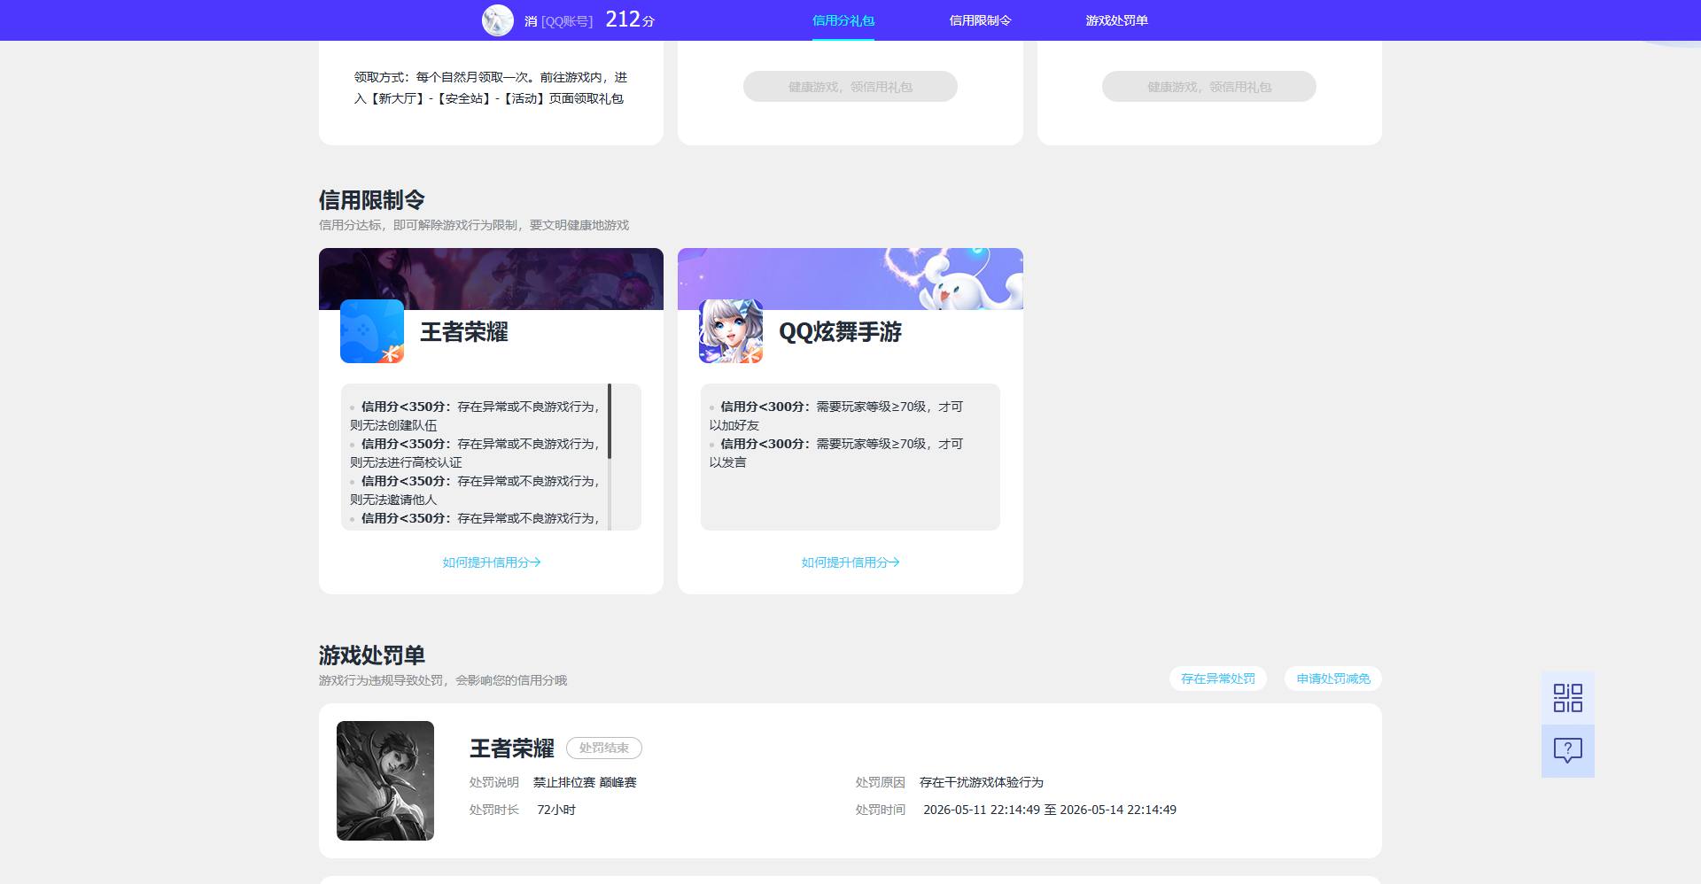Click the 处罚结束 status badge
The height and width of the screenshot is (884, 1701).
604,748
